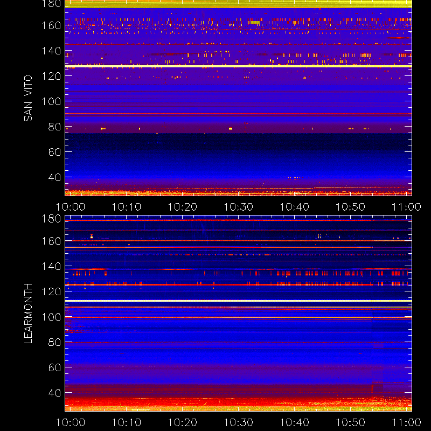The width and height of the screenshot is (431, 431).
Task: Click the 10:20 time label under Learmonth plot
Action: (183, 422)
